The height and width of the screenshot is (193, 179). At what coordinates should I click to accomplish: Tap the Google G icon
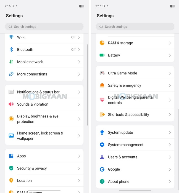pyautogui.click(x=102, y=169)
